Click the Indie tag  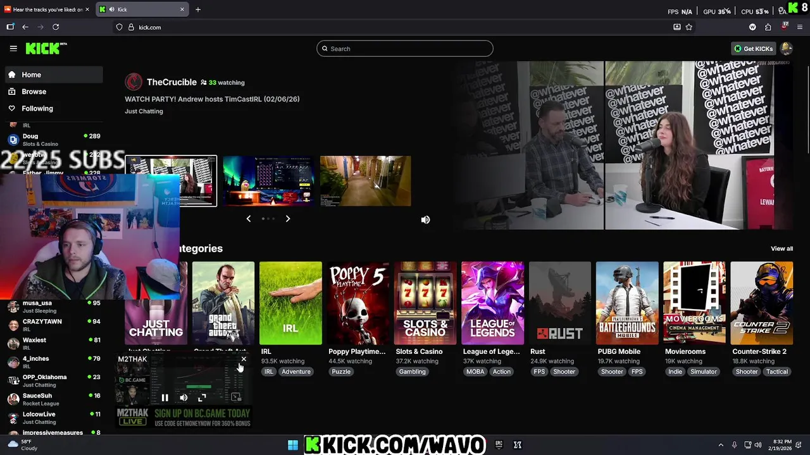click(675, 372)
